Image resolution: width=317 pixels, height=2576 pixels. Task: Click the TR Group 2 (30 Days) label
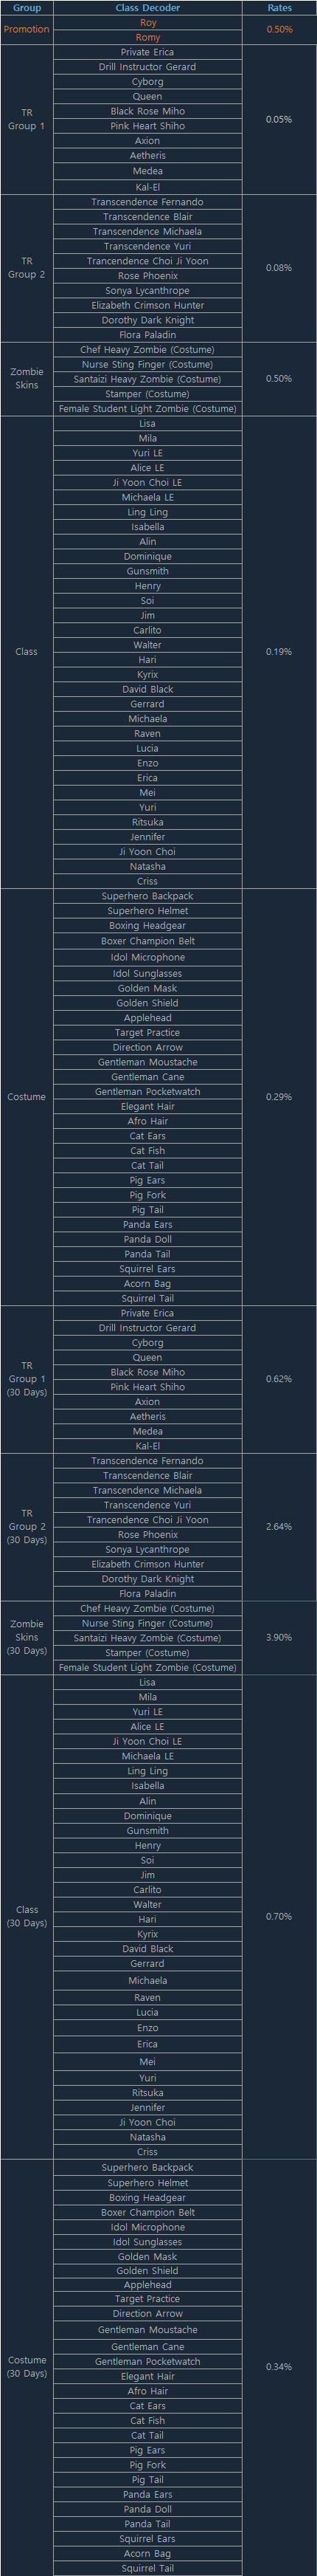[27, 1527]
